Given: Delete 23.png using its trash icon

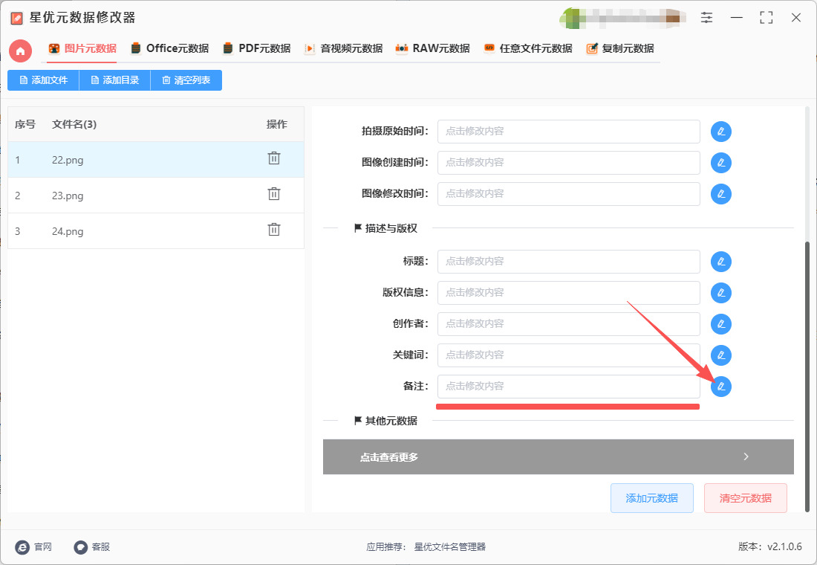Looking at the screenshot, I should point(274,194).
